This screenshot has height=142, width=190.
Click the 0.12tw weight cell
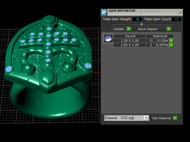(162, 41)
